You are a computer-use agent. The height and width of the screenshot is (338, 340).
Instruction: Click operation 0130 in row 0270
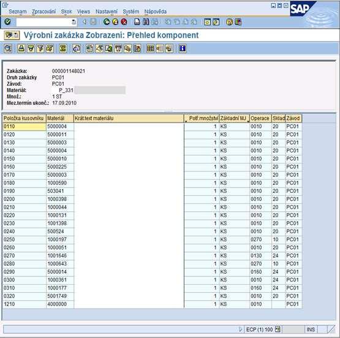pyautogui.click(x=256, y=256)
